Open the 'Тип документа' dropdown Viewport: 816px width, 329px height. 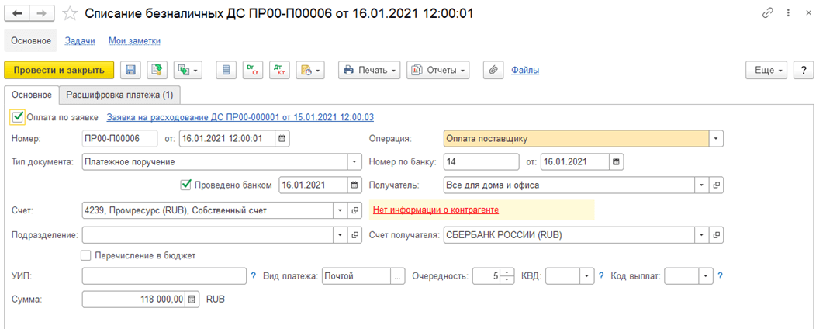(x=355, y=162)
